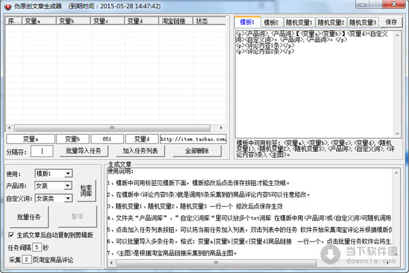Click the 加入任务列表 button
The width and height of the screenshot is (409, 273).
point(140,151)
